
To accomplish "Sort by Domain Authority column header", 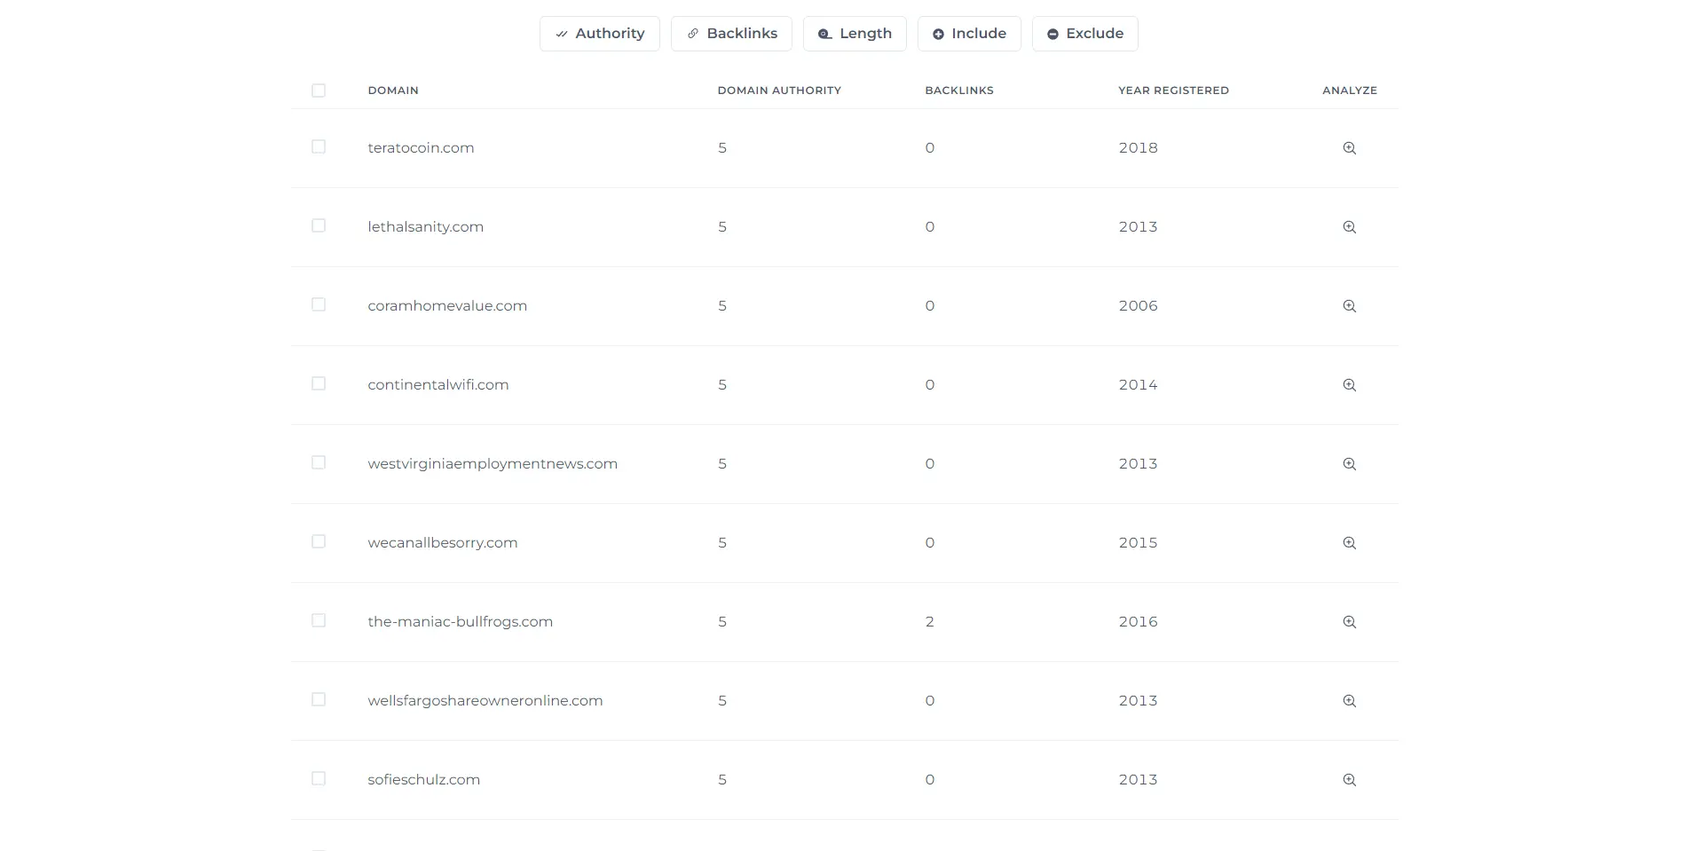I will coord(778,91).
